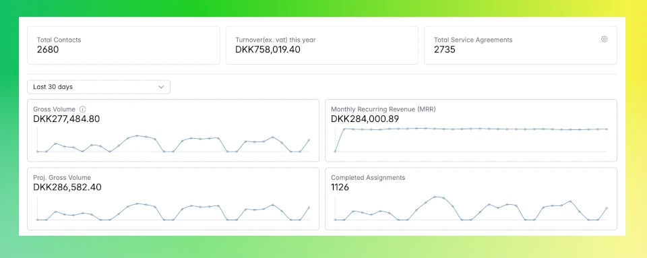This screenshot has height=258, width=647.
Task: Click the Gross Volume chart line
Action: click(x=173, y=143)
